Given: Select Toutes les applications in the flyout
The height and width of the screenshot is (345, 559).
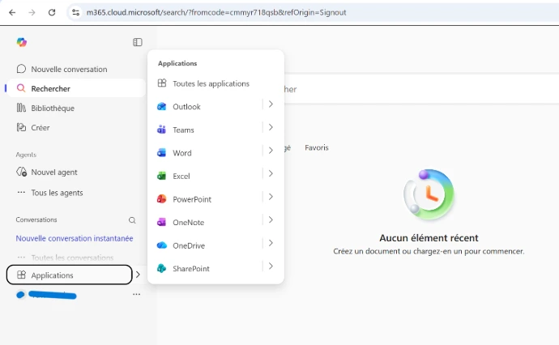Looking at the screenshot, I should click(x=211, y=83).
